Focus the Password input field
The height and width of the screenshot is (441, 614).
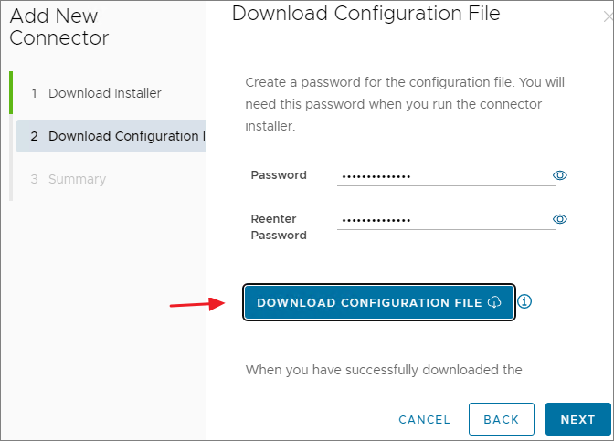coord(444,175)
